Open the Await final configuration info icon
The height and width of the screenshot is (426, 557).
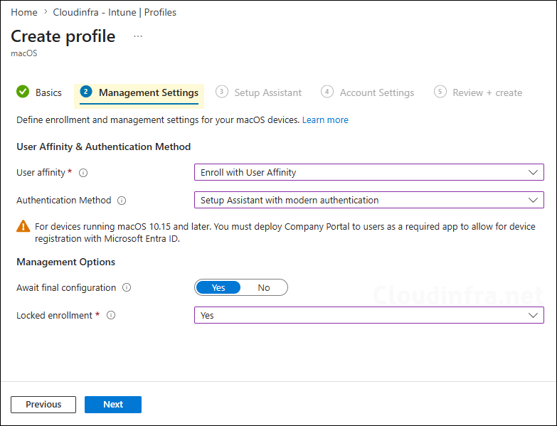[127, 287]
